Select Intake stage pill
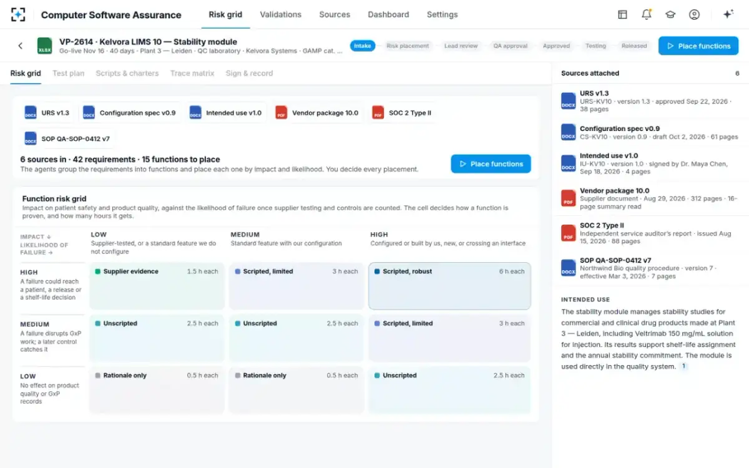Image resolution: width=749 pixels, height=468 pixels. 363,46
